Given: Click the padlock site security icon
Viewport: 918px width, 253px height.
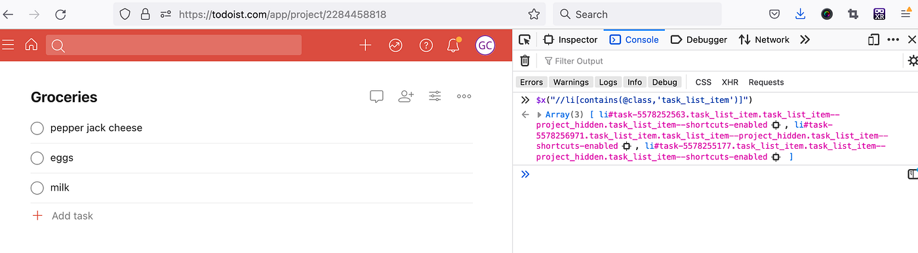Looking at the screenshot, I should [146, 14].
